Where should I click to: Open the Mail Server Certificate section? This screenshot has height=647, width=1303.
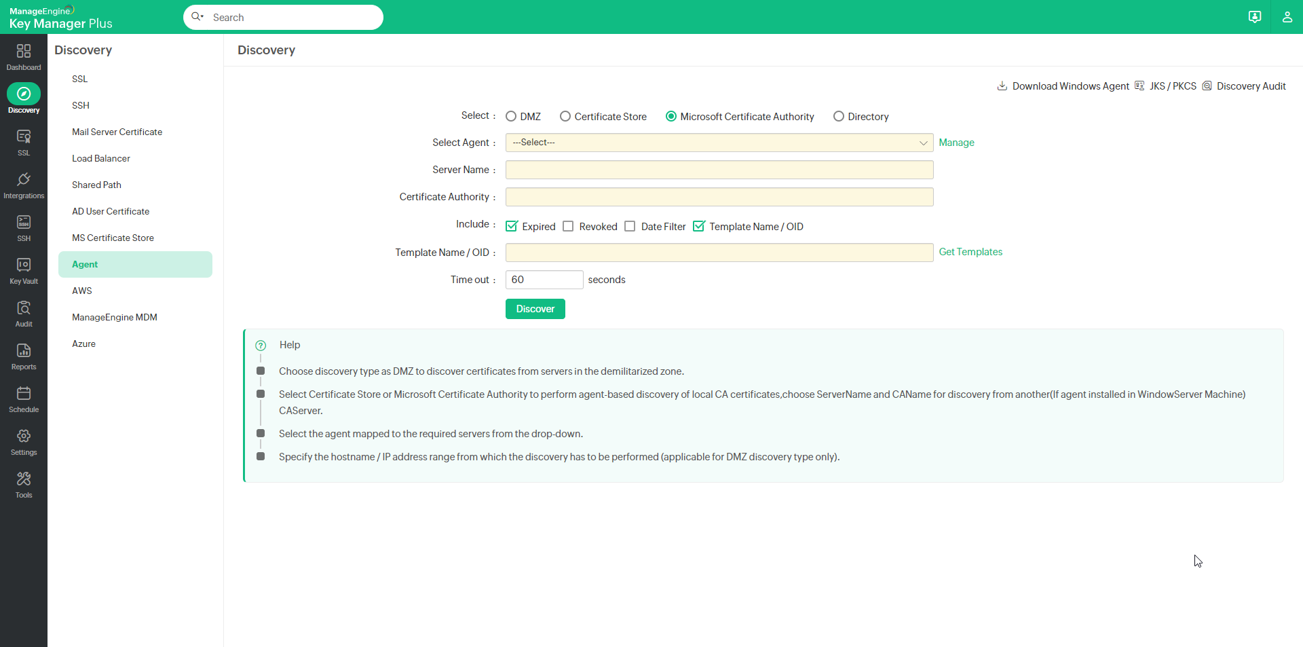click(x=117, y=132)
